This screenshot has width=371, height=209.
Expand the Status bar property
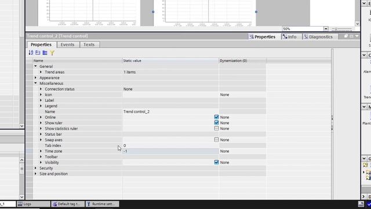tap(41, 134)
